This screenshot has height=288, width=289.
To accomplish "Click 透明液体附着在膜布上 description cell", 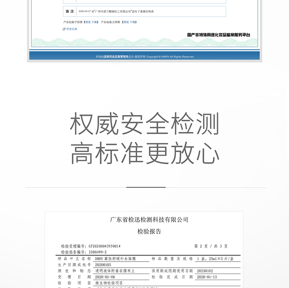I will [x=115, y=271].
